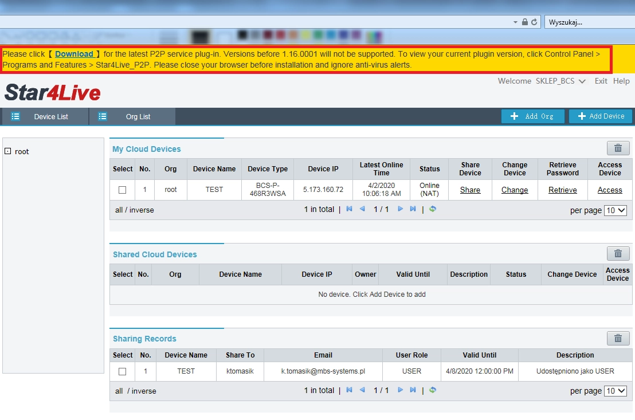Click the browser lock security icon

coord(525,22)
